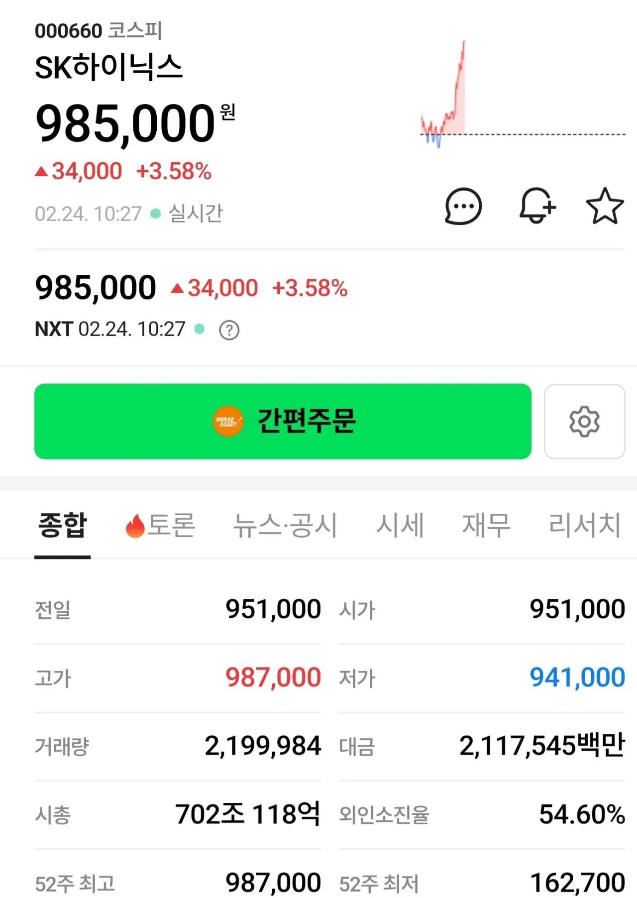Tap the main 985,000원 current price
Viewport: 637px width, 898px height.
(125, 123)
